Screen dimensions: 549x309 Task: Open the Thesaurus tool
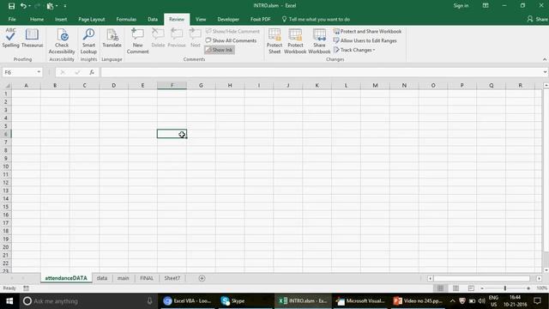pos(32,38)
